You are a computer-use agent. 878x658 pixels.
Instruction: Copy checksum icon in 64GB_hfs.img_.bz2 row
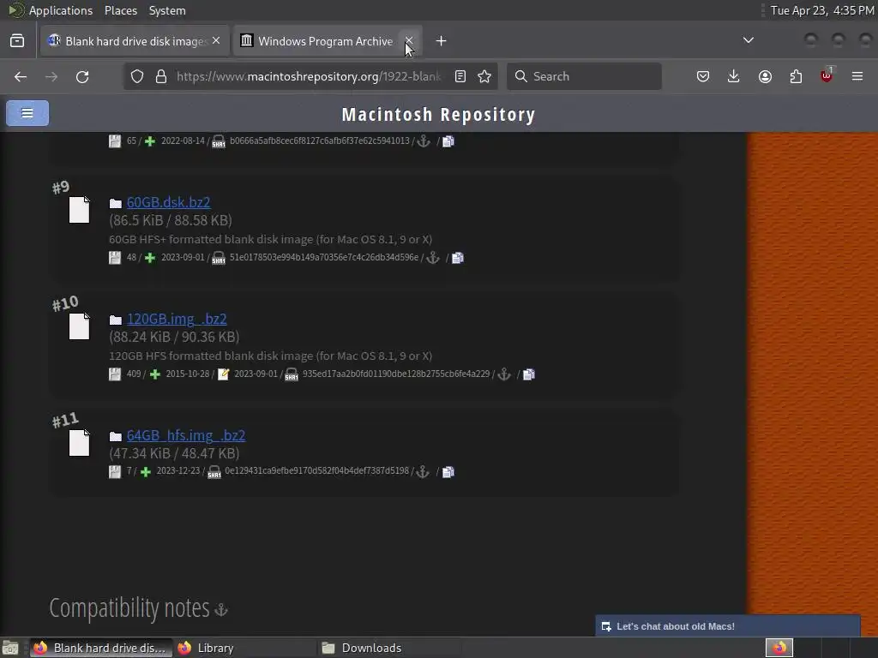[x=448, y=472]
